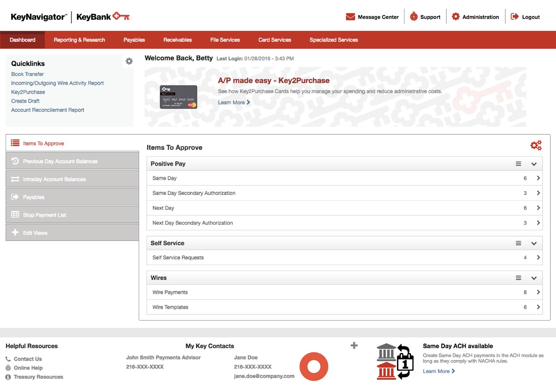Click the Same Day ACH bank icon
Viewport: 556px width, 390px height.
point(395,361)
